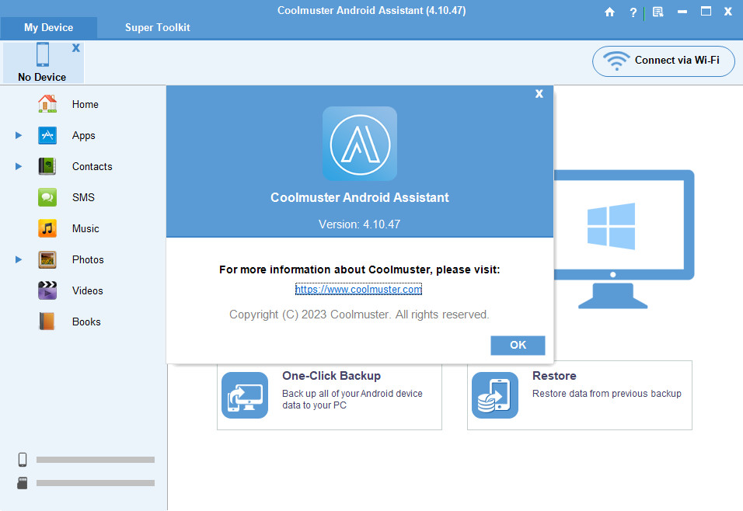Click the phone storage usage bar
The width and height of the screenshot is (743, 511).
[96, 460]
